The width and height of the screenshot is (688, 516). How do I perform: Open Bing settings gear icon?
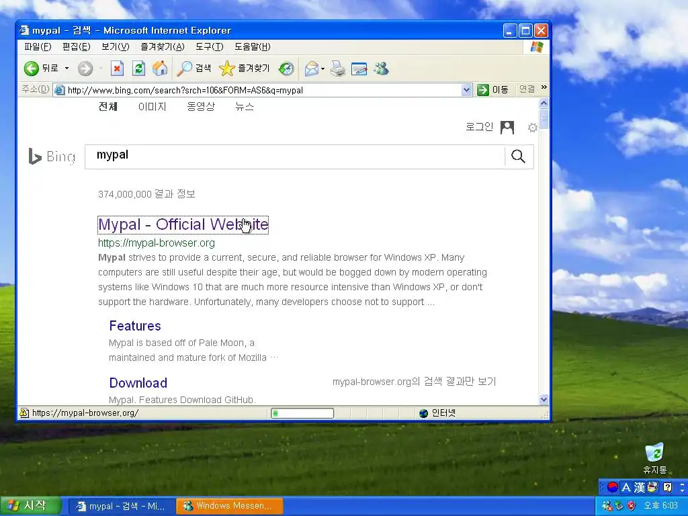tap(533, 127)
